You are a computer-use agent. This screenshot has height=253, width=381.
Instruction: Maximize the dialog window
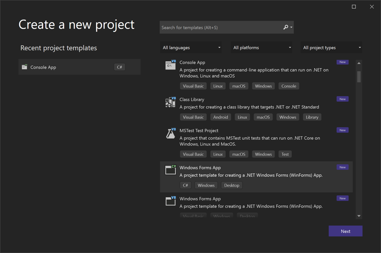[x=354, y=6]
